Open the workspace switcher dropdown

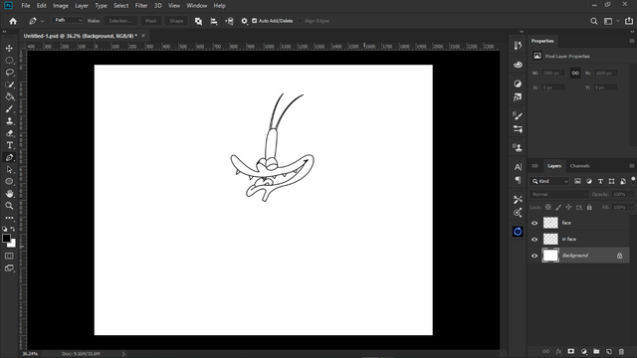(610, 21)
